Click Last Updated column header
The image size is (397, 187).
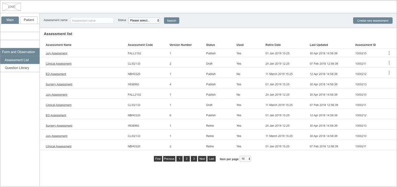(319, 45)
